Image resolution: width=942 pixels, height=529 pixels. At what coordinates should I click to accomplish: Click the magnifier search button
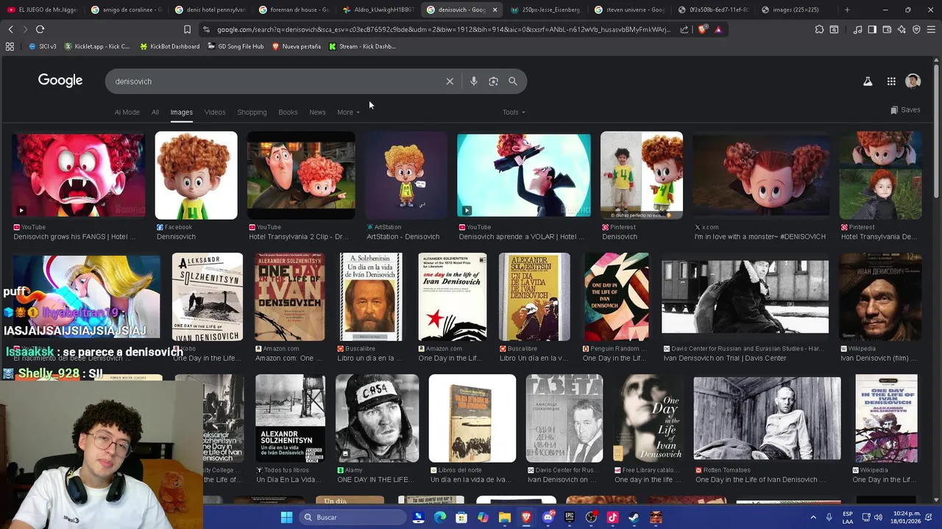513,82
